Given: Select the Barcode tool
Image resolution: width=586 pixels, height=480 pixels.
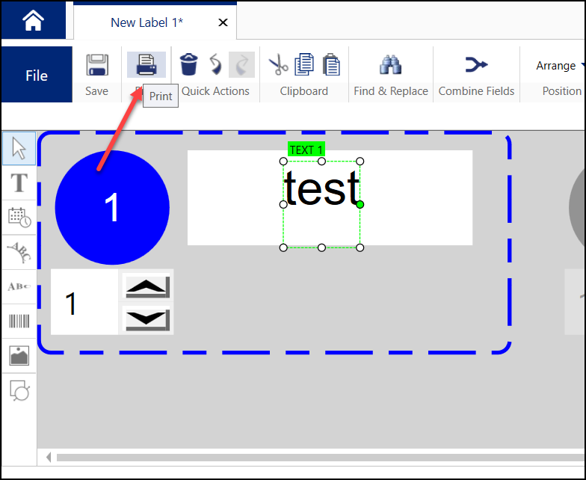Looking at the screenshot, I should [x=19, y=321].
